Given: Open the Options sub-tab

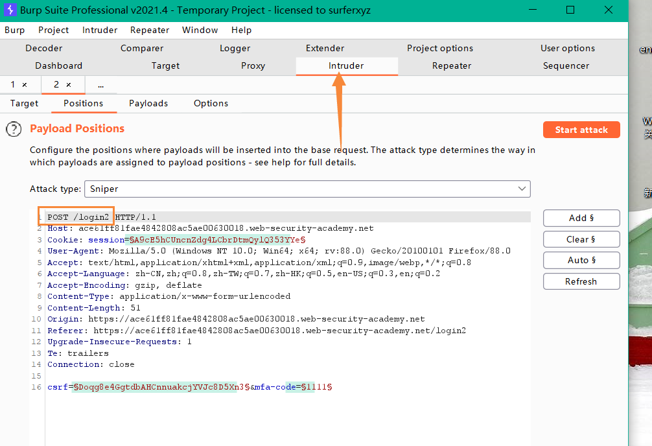Looking at the screenshot, I should 211,103.
